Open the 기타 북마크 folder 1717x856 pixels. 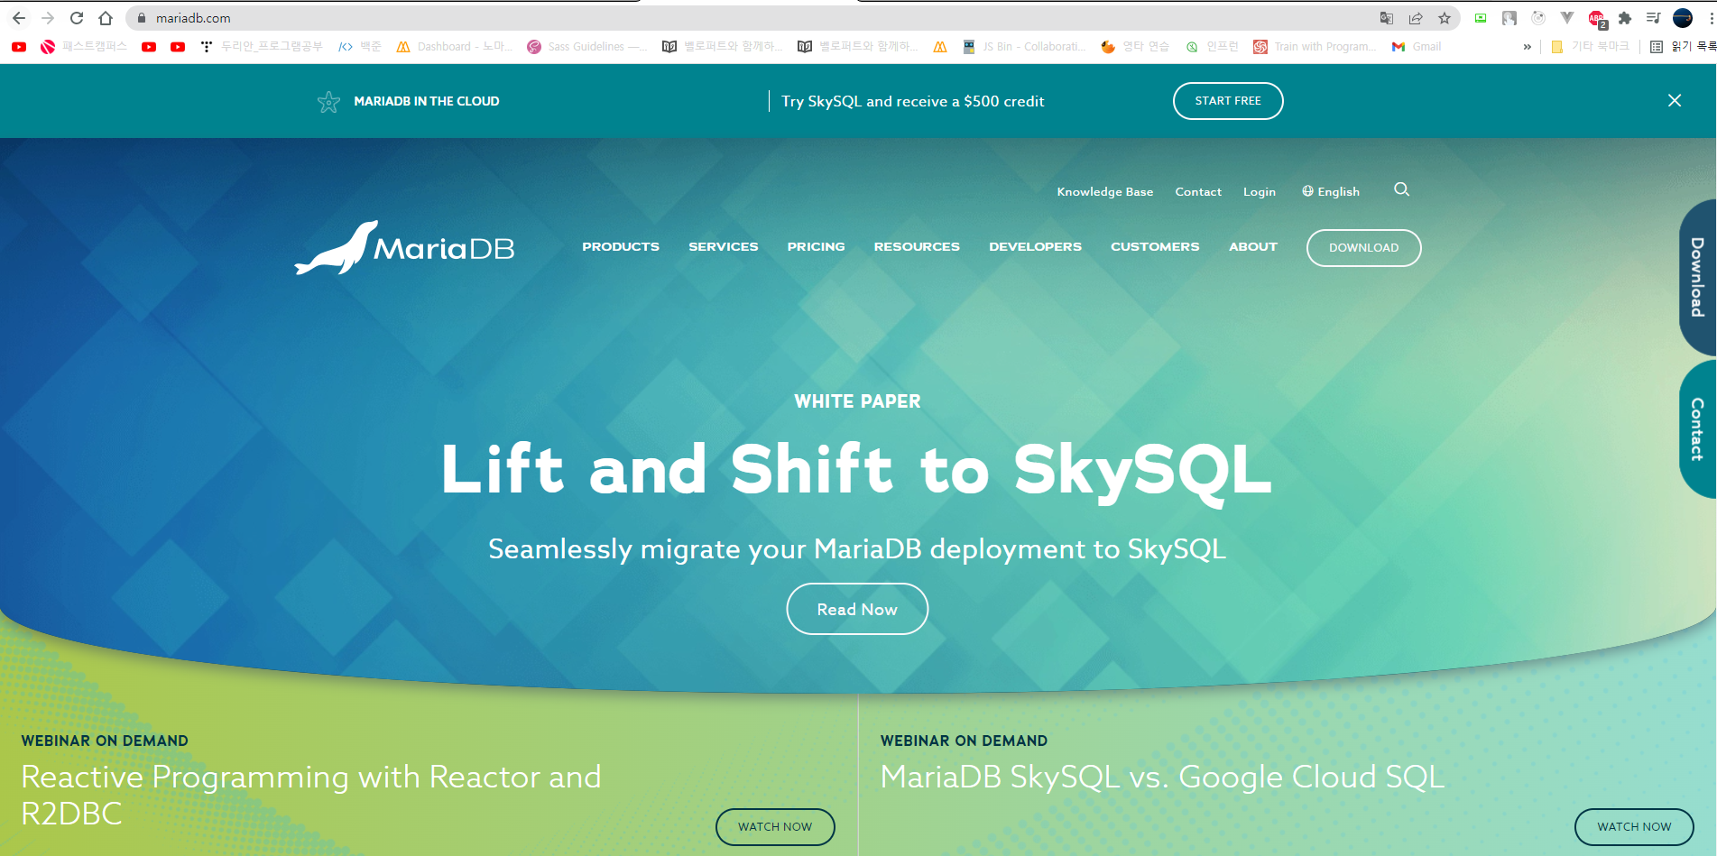[x=1590, y=47]
